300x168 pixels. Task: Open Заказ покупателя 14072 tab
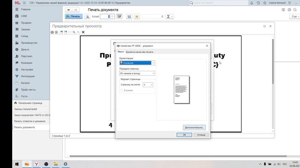click(x=32, y=115)
